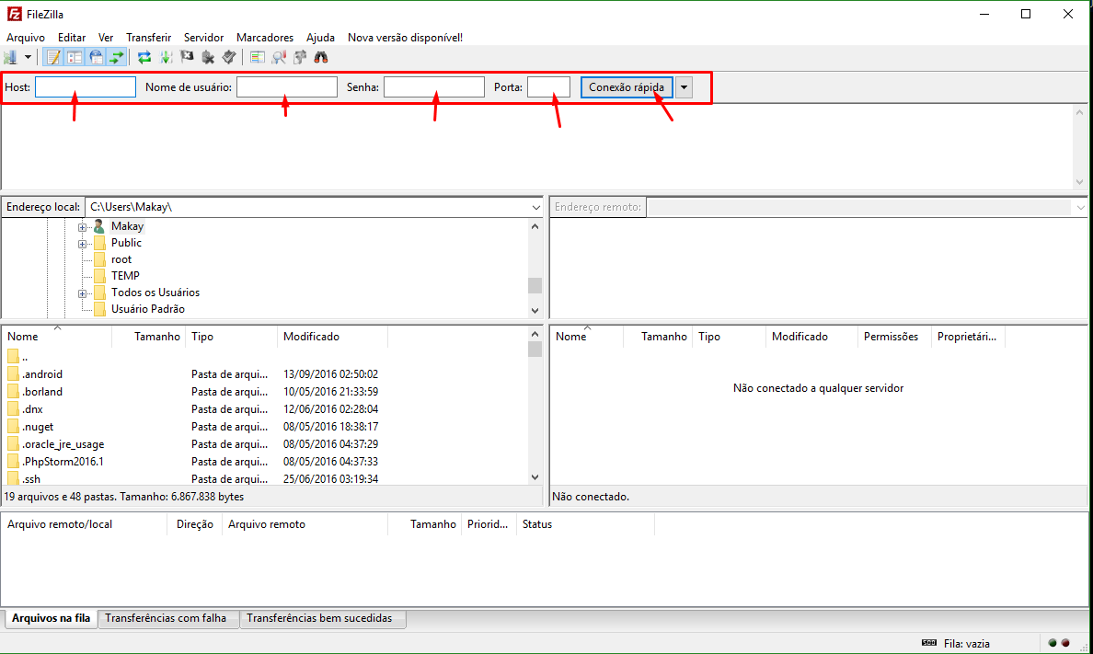Viewport: 1093px width, 654px height.
Task: Toggle processing of the transfer queue
Action: 166,57
